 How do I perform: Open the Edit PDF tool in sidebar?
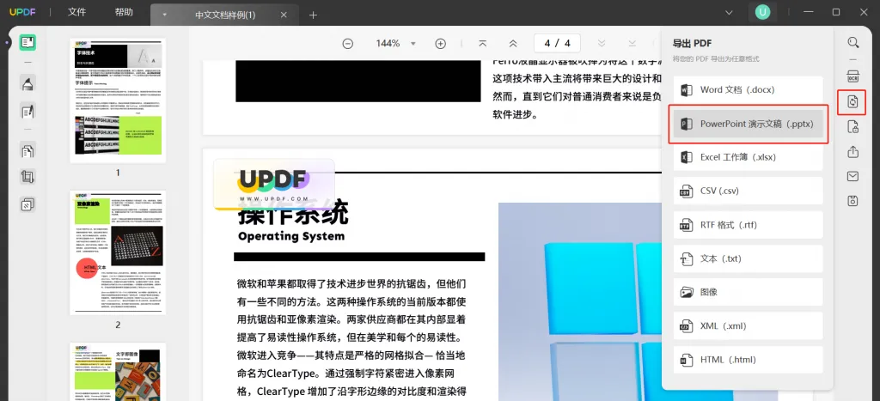(27, 112)
